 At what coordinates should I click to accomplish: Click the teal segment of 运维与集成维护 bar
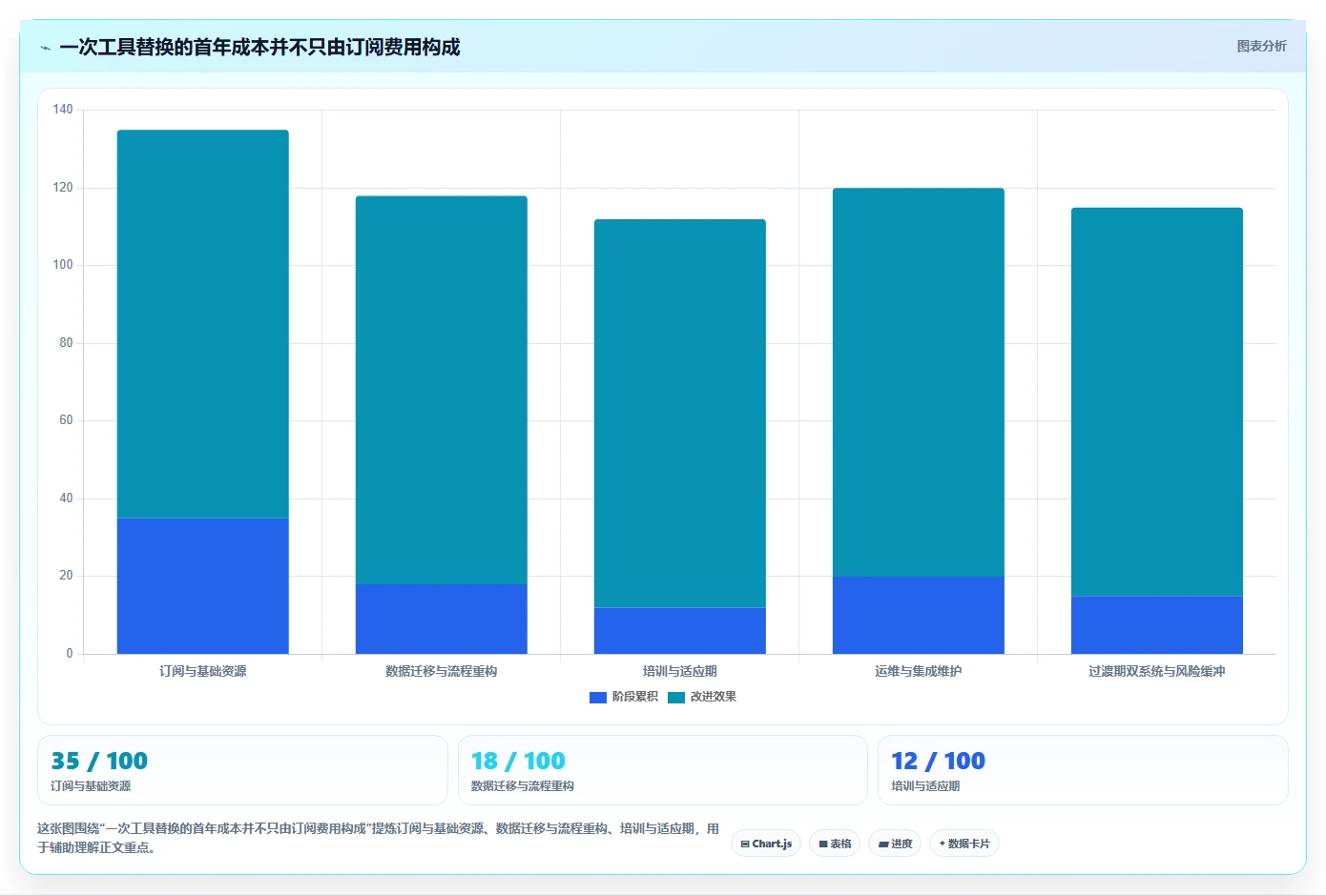click(x=919, y=382)
